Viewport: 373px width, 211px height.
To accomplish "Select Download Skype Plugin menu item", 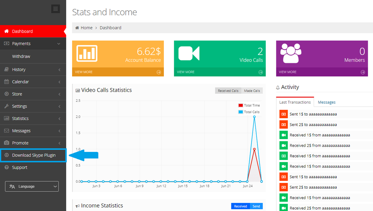I will [x=33, y=155].
